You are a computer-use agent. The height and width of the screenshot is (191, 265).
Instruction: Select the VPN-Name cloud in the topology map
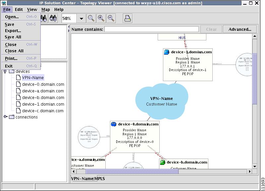coord(162,101)
